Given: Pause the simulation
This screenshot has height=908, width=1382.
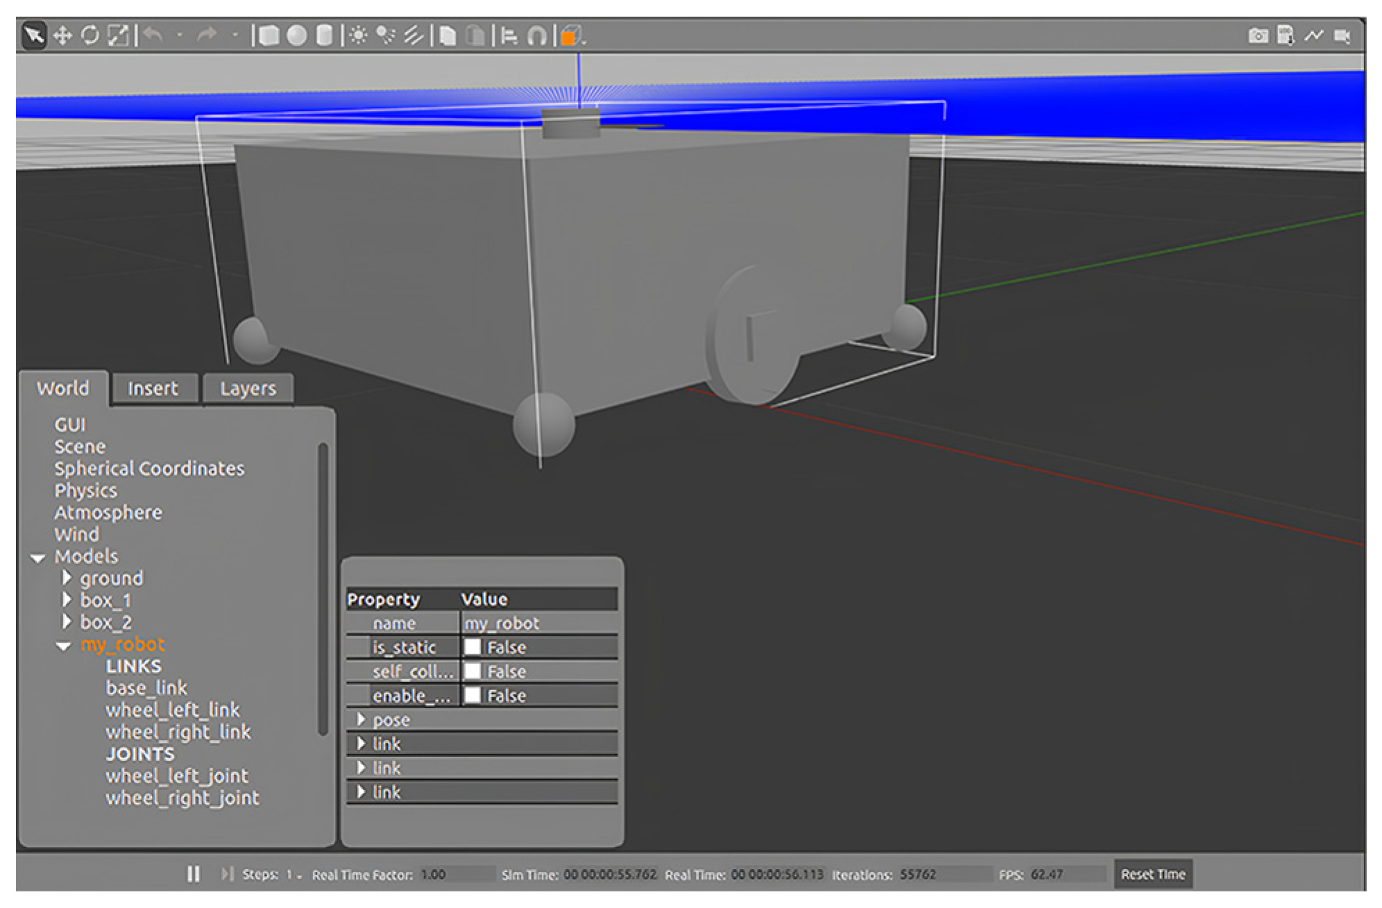Looking at the screenshot, I should coord(194,874).
